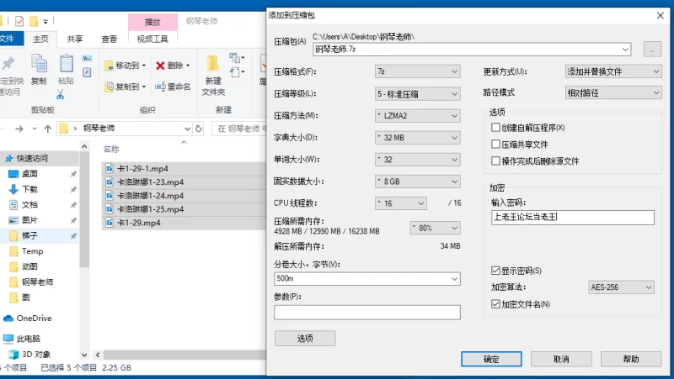Click the Pictures icon in navigation pane
674x379 pixels.
(13, 220)
